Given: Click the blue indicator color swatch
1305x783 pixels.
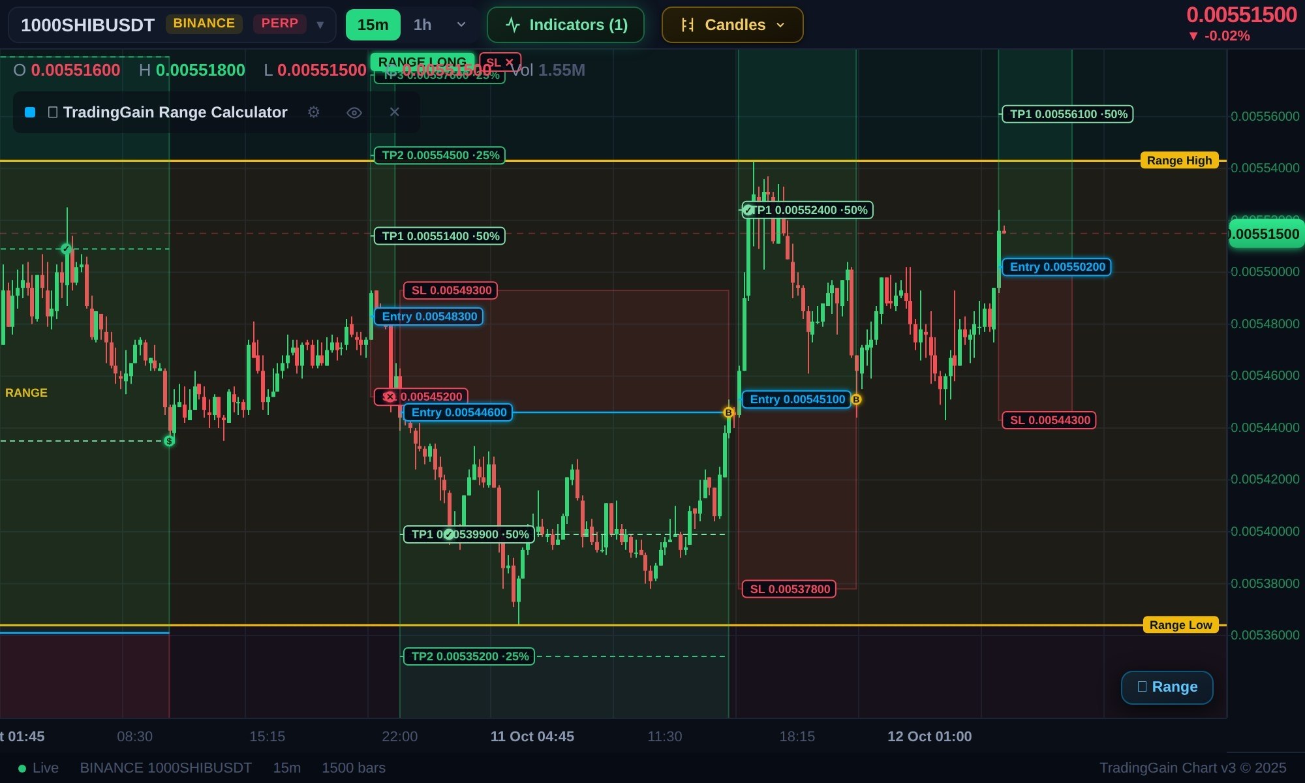Looking at the screenshot, I should point(30,112).
